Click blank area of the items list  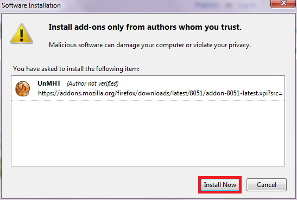click(x=148, y=133)
